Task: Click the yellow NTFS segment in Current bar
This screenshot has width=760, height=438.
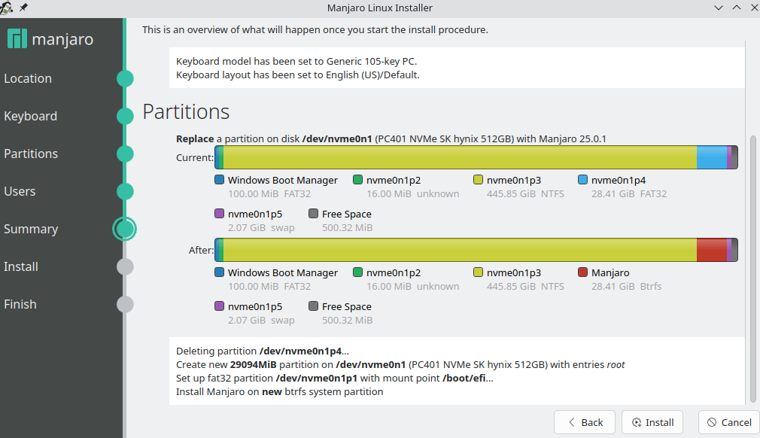Action: pyautogui.click(x=459, y=157)
